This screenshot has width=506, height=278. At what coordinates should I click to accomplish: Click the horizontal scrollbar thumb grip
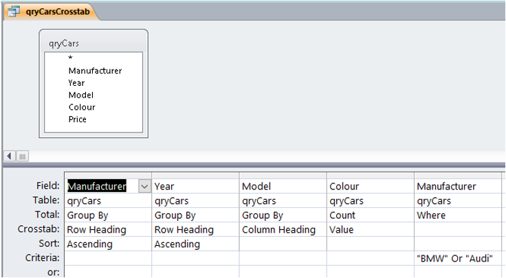22,157
